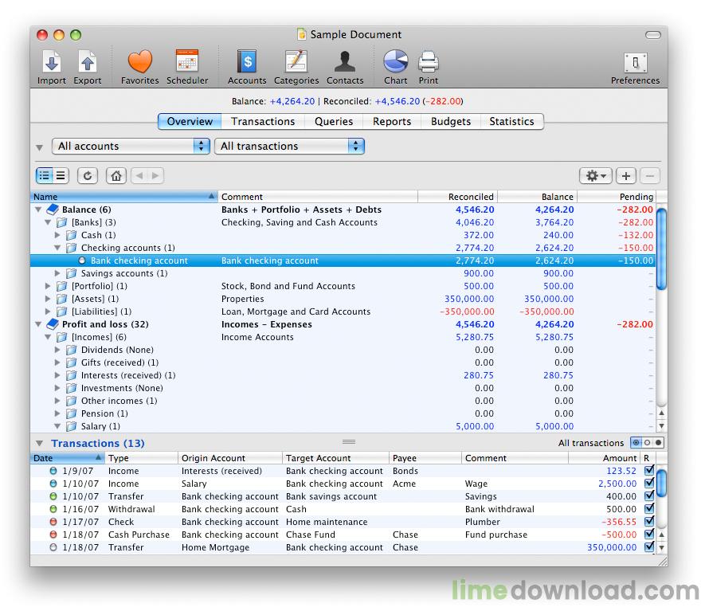Toggle reconciled checkbox for Bank withdrawal 500.00
705x615 pixels.
pyautogui.click(x=648, y=509)
